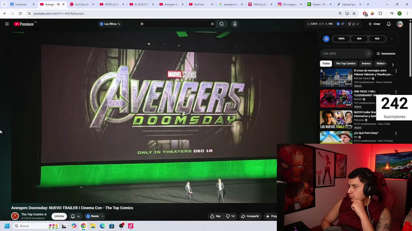Open the ONE PIECE 1180 video thumbnail
Screen dimensions: 412x231
tap(336, 98)
